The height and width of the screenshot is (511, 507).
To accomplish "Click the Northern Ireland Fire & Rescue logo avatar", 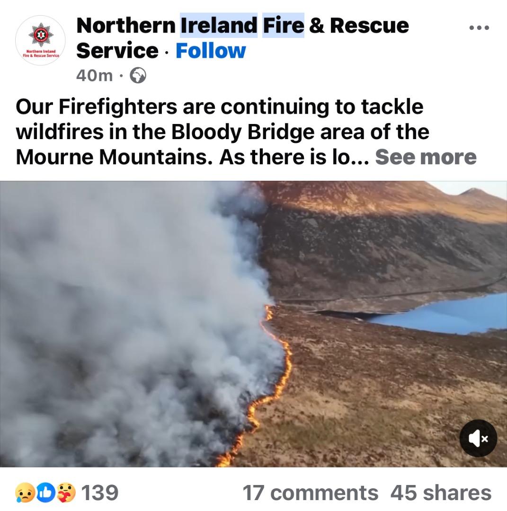I will (40, 40).
